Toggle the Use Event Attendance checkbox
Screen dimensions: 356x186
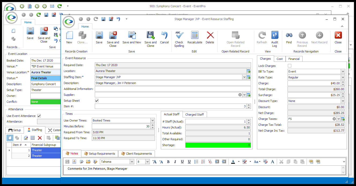coord(39,116)
